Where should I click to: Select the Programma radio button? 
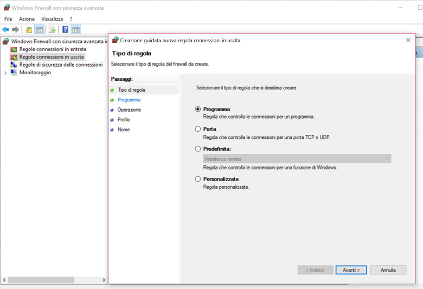198,110
